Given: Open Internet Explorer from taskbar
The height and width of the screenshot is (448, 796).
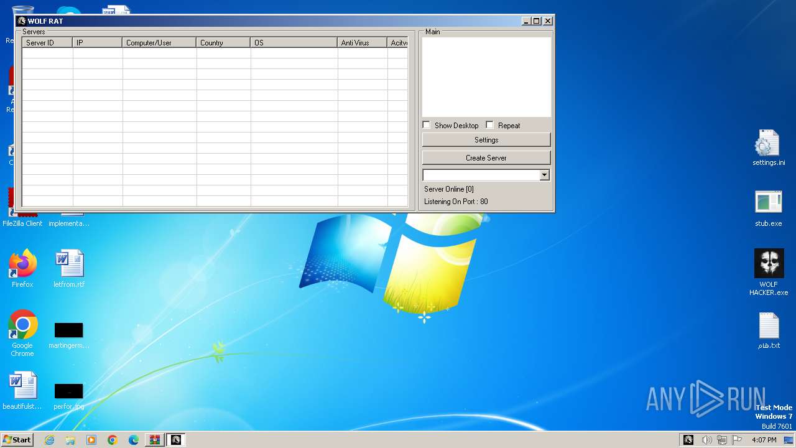Looking at the screenshot, I should 49,440.
